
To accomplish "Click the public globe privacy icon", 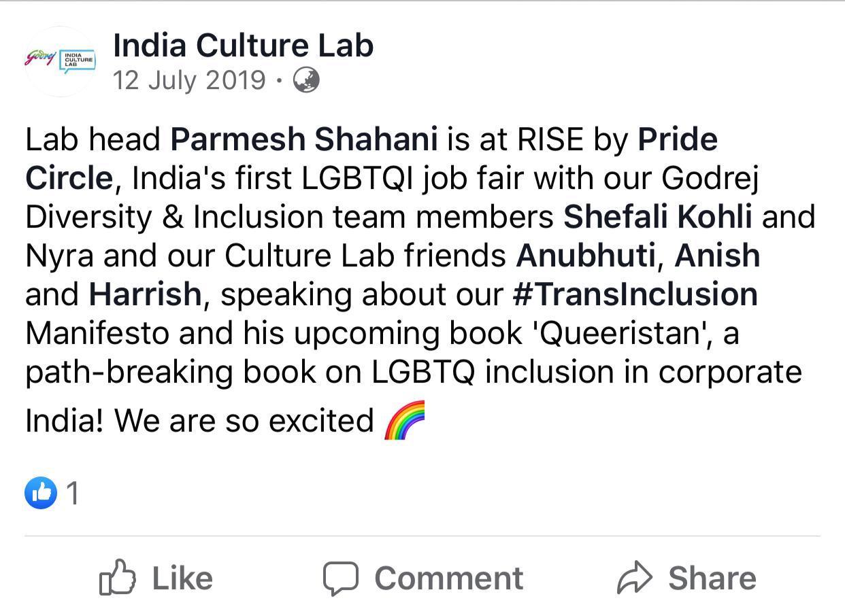I will point(306,81).
